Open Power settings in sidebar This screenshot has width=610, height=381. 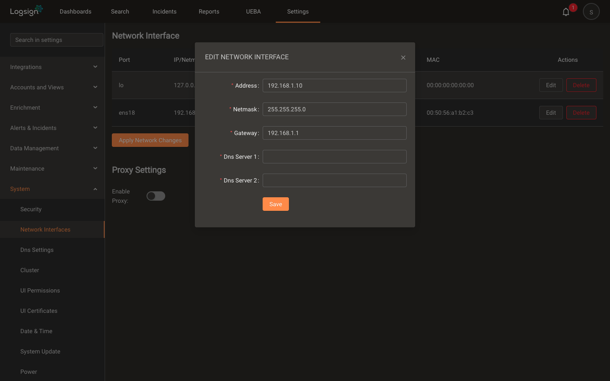pos(53,372)
